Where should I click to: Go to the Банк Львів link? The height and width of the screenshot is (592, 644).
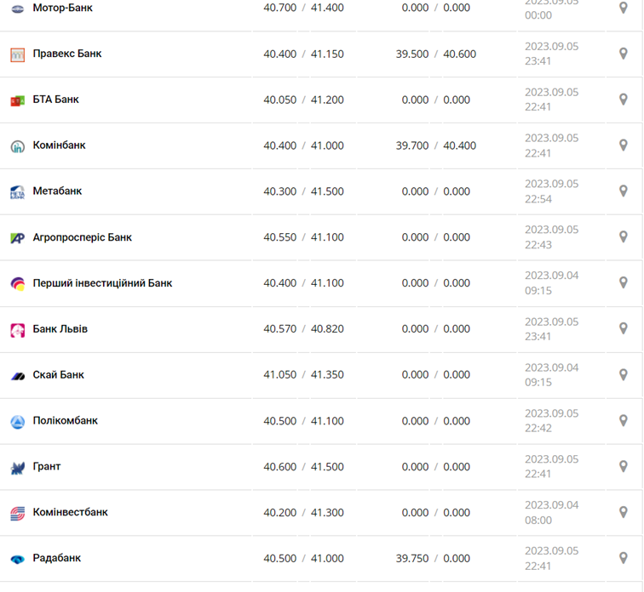[60, 329]
